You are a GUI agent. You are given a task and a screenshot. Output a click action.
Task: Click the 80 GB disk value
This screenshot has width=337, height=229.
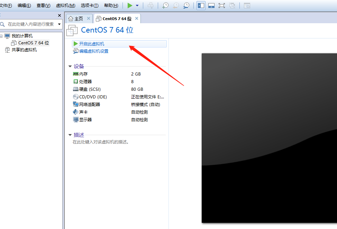(x=137, y=89)
